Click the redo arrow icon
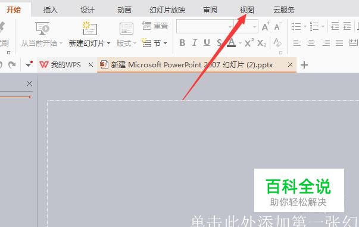 coord(12,65)
